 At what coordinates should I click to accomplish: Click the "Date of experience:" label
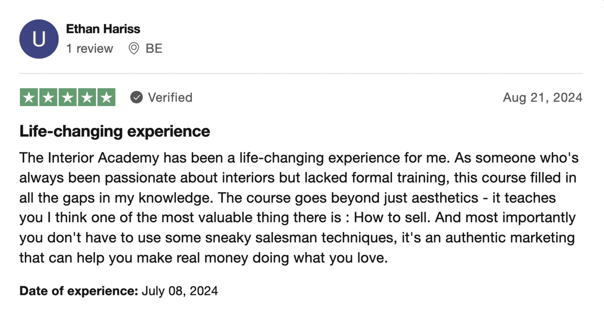[x=79, y=291]
